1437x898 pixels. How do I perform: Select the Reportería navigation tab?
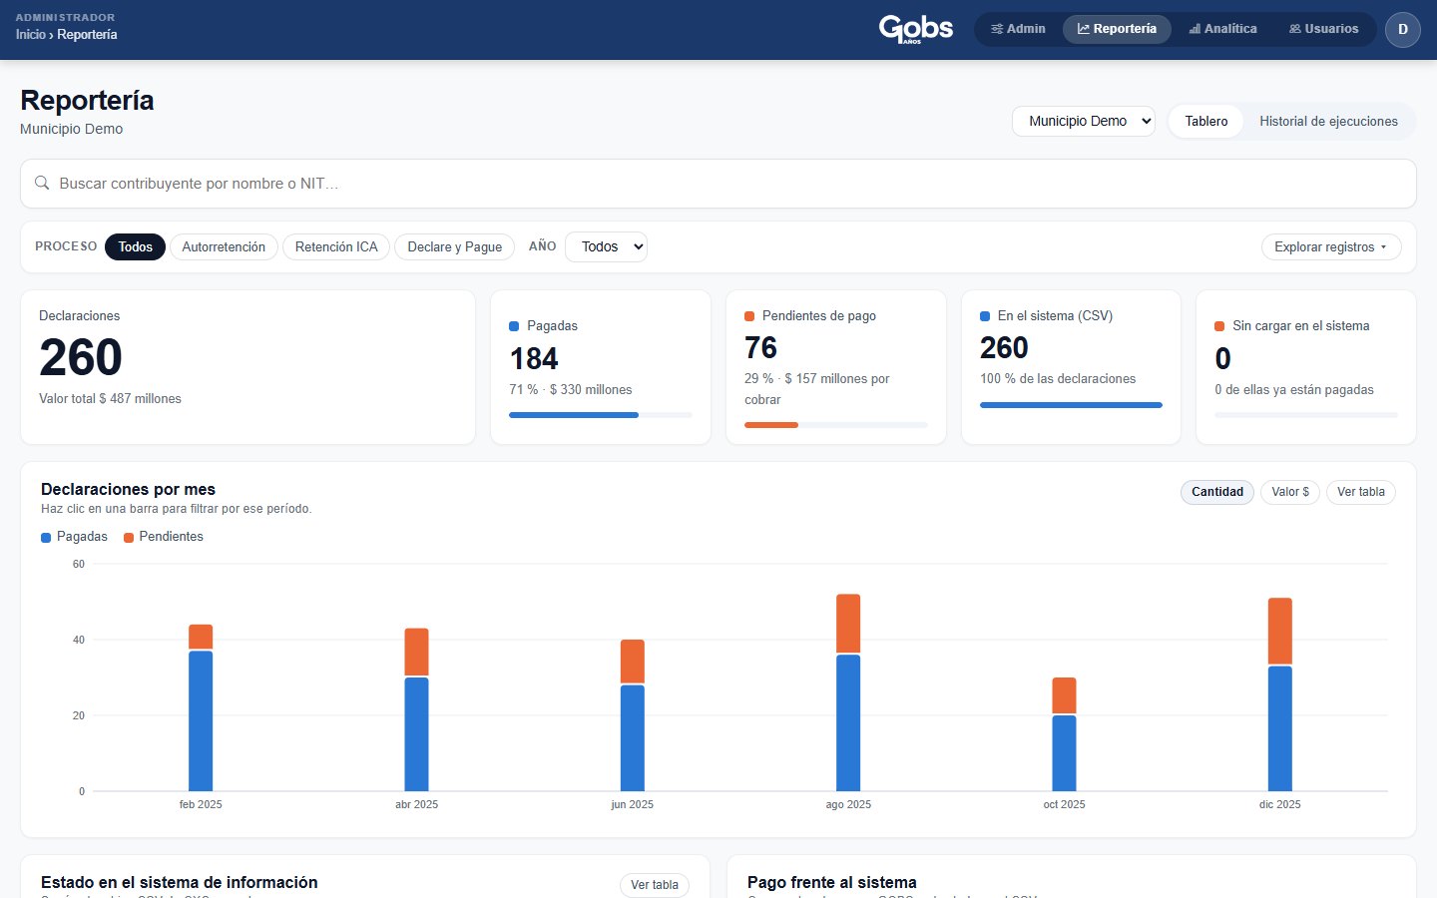tap(1117, 29)
